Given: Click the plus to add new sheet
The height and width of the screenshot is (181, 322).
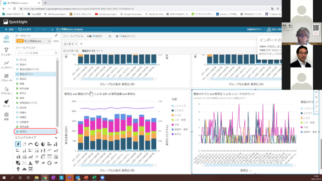Looking at the screenshot, I should pyautogui.click(x=81, y=44).
